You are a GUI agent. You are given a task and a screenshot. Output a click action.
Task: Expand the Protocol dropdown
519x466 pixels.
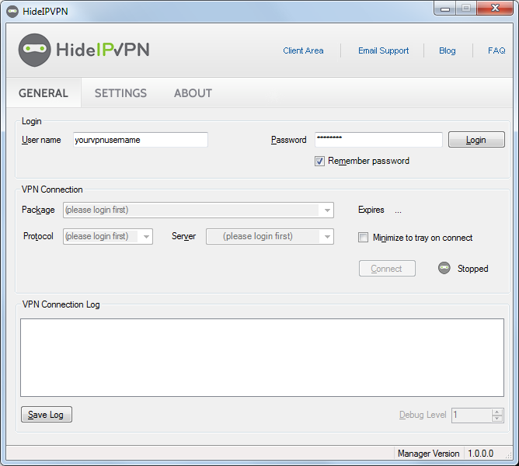[108, 237]
